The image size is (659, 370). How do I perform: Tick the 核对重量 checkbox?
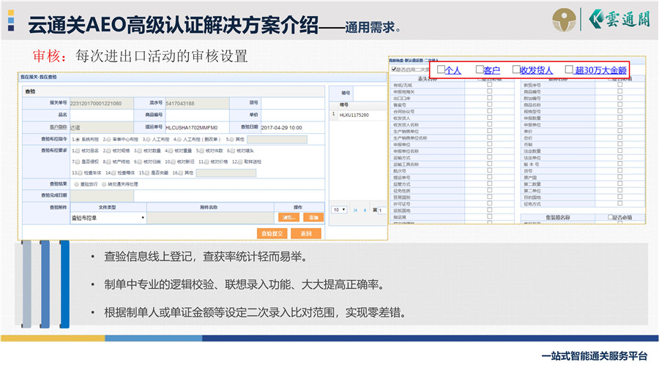[x=171, y=151]
